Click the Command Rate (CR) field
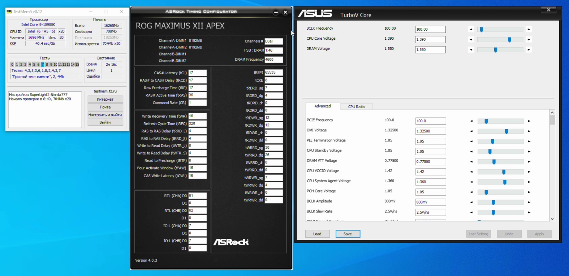This screenshot has width=569, height=276. tap(197, 102)
